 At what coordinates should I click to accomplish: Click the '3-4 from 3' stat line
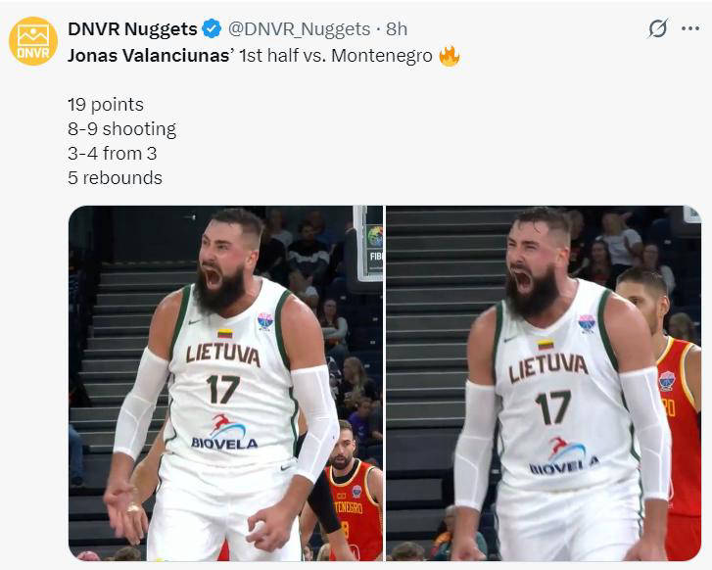113,154
